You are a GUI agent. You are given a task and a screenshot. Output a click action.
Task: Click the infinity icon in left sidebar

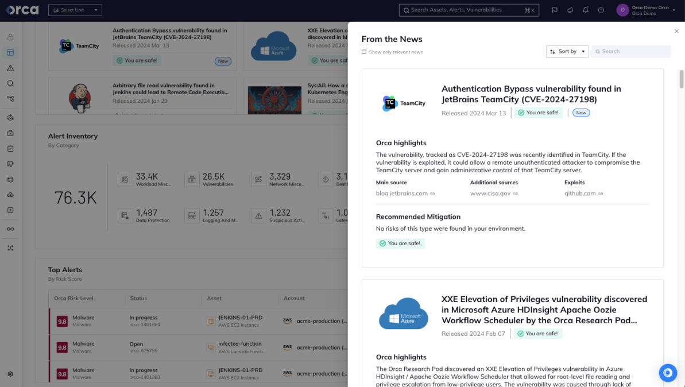click(x=10, y=229)
